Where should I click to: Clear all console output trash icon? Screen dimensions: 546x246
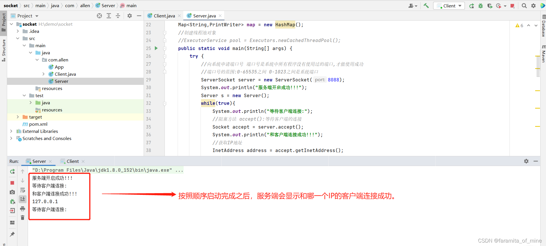(23, 218)
